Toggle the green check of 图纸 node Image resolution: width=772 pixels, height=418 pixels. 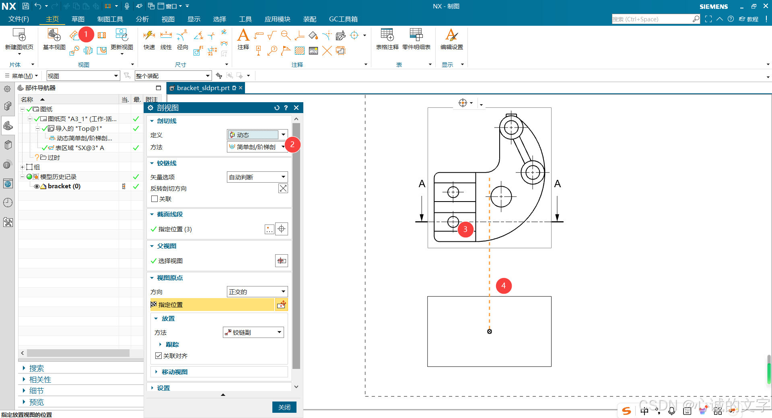point(29,109)
